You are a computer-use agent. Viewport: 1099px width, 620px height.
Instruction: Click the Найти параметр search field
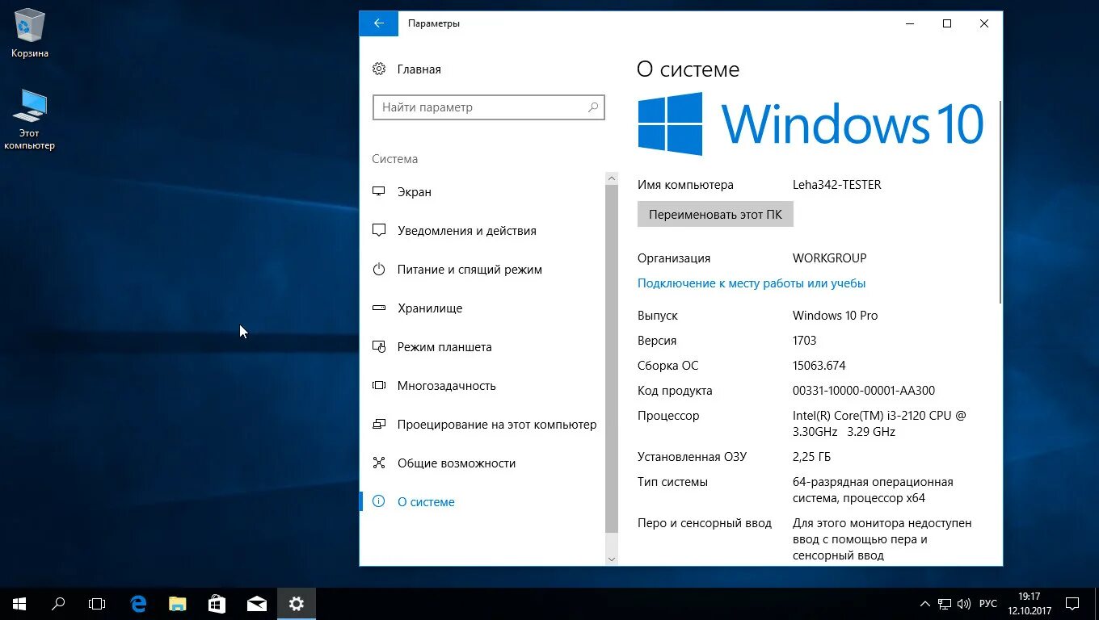coord(488,107)
